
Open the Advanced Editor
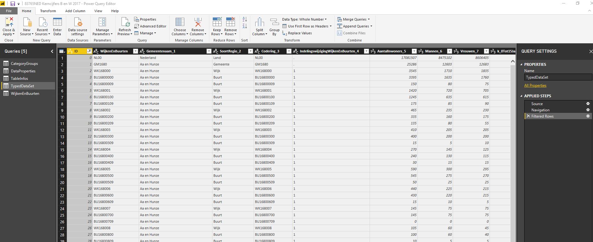150,26
